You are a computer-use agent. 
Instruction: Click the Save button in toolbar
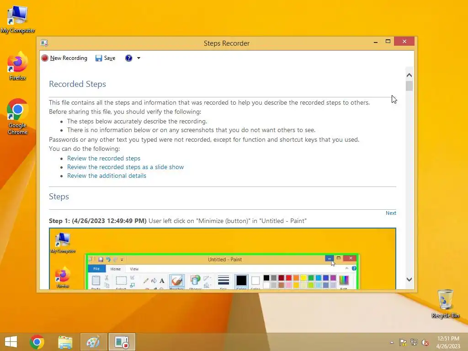click(106, 58)
